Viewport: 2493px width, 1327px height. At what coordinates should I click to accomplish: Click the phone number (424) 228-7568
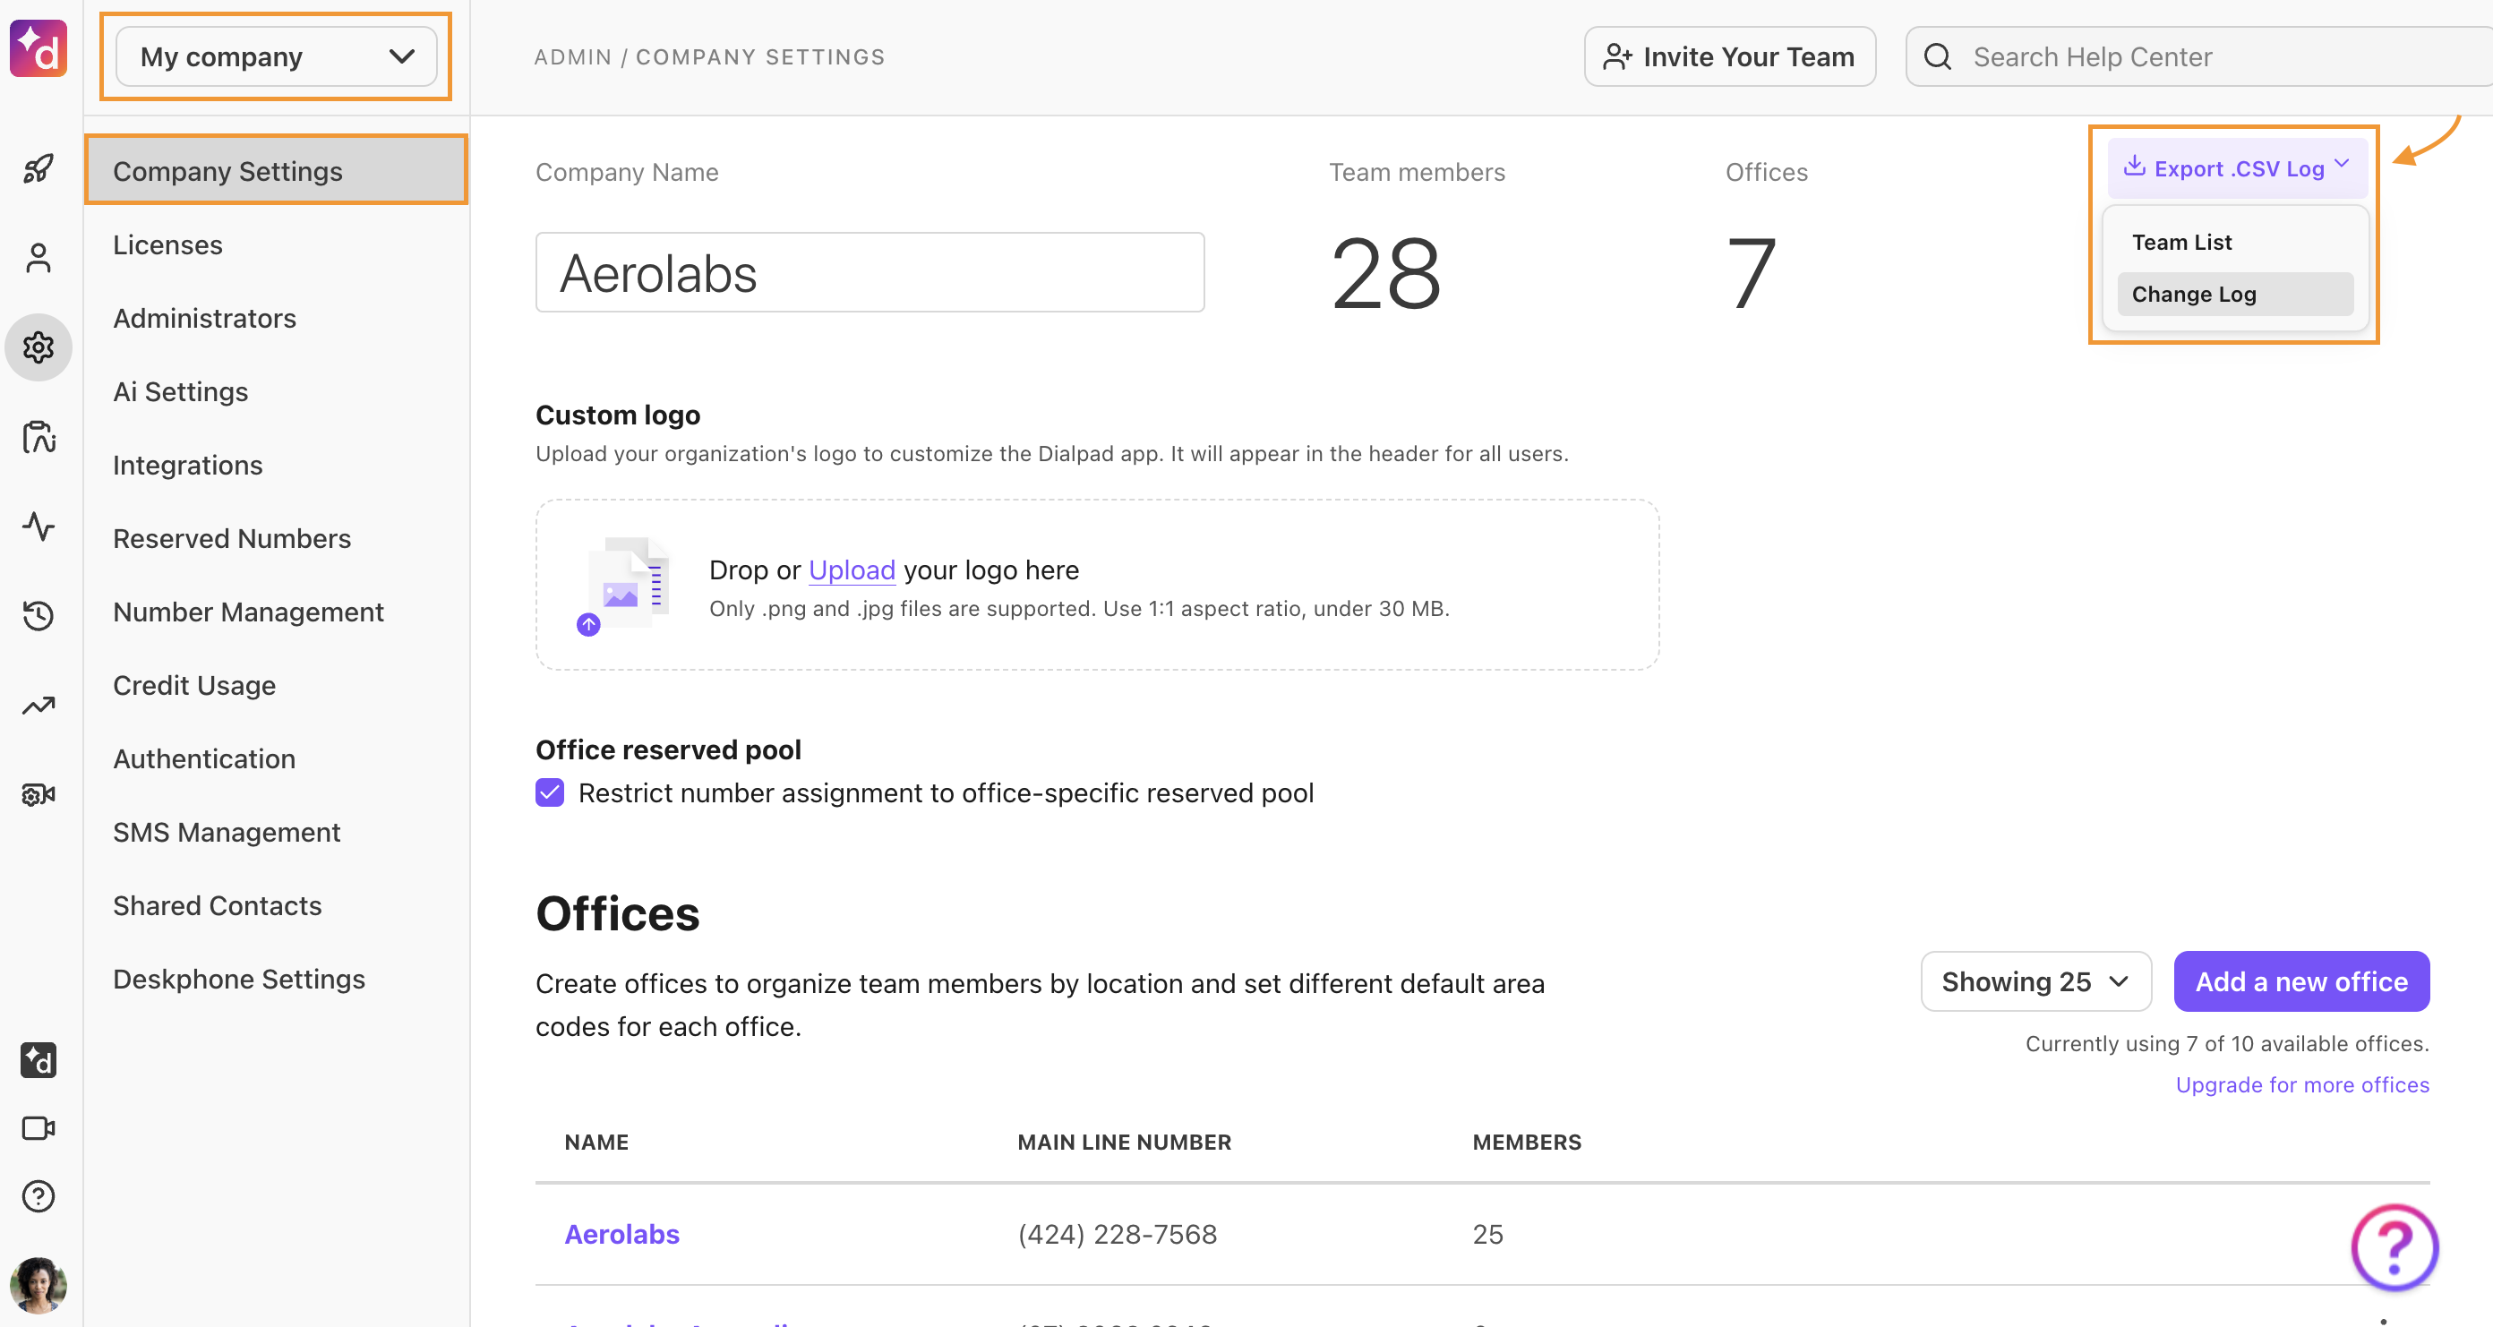[x=1118, y=1234]
